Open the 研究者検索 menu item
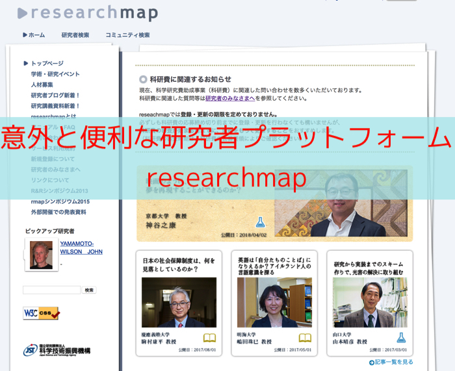The image size is (455, 371). [75, 35]
